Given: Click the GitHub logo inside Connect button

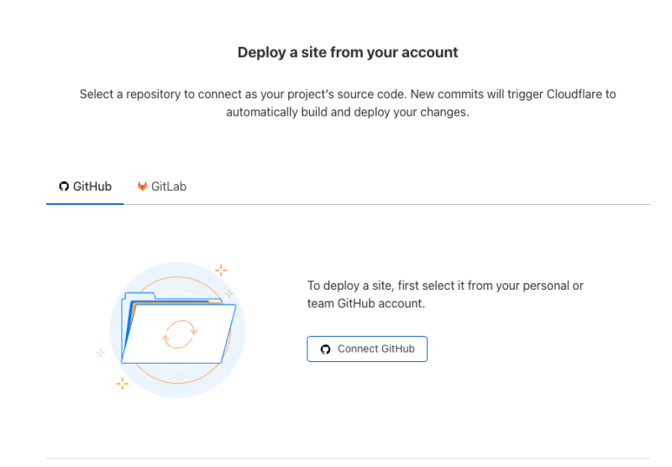Looking at the screenshot, I should click(326, 349).
